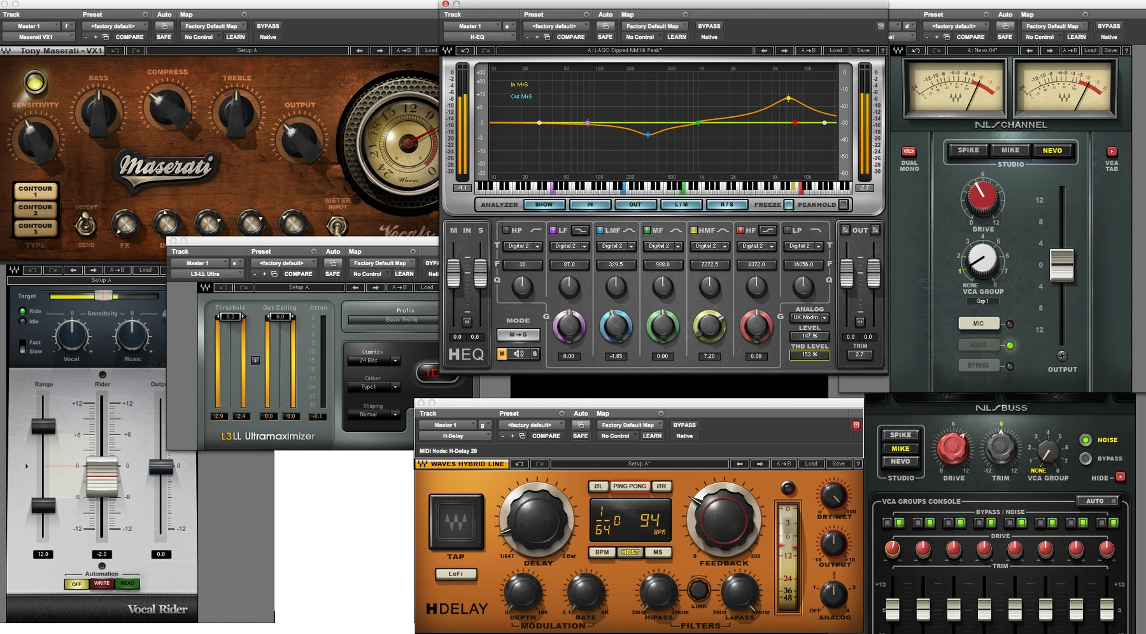Toggle the HF band red enable box
The width and height of the screenshot is (1146, 634).
tap(740, 230)
